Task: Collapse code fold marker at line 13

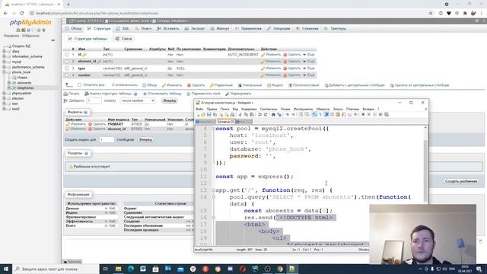Action: [x=213, y=190]
